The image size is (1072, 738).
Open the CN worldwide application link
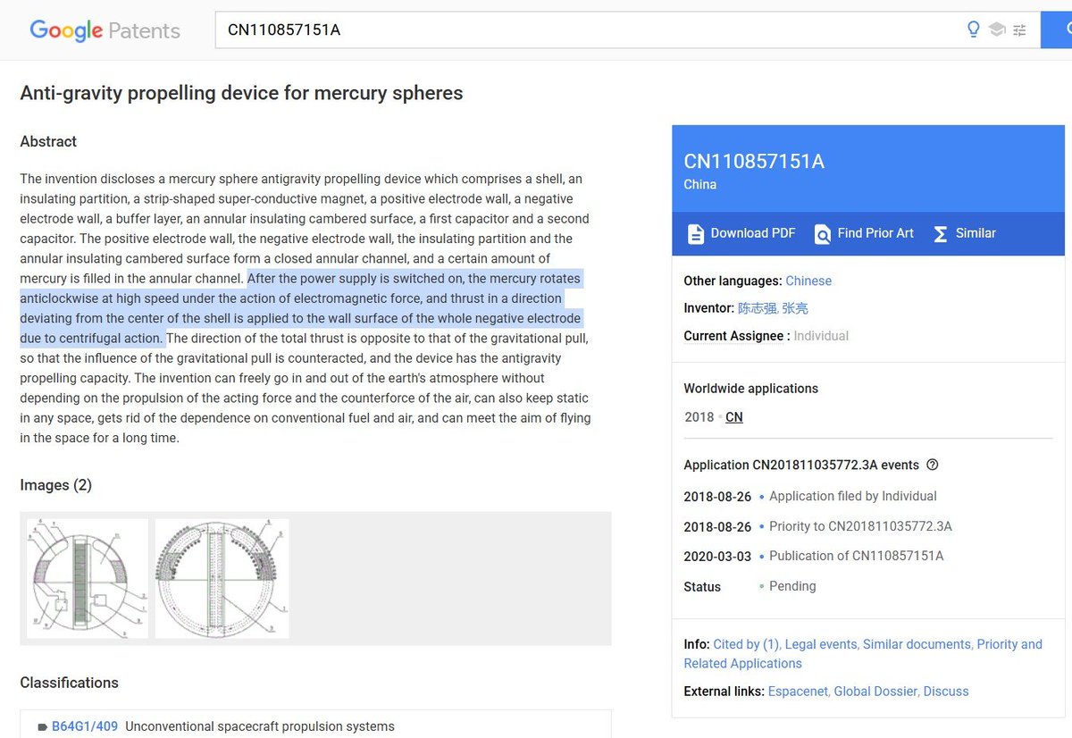click(734, 417)
